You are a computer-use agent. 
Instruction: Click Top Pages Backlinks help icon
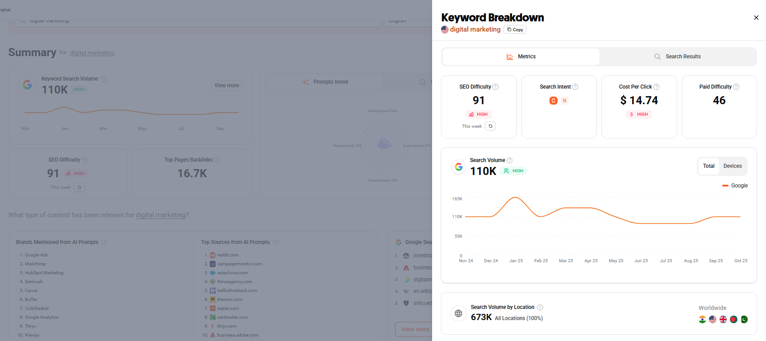(x=217, y=160)
